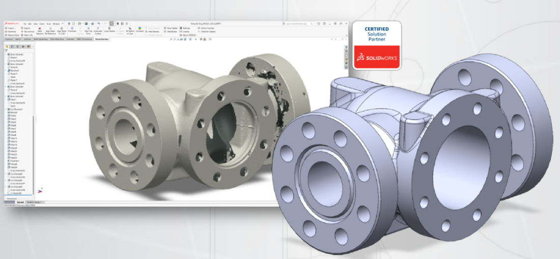Screen dimensions: 560x259
Task: Open the PropertyManager panel tab
Action: pyautogui.click(x=12, y=47)
